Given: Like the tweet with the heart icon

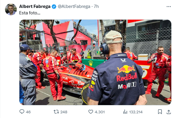Looking at the screenshot, I should point(91,112).
